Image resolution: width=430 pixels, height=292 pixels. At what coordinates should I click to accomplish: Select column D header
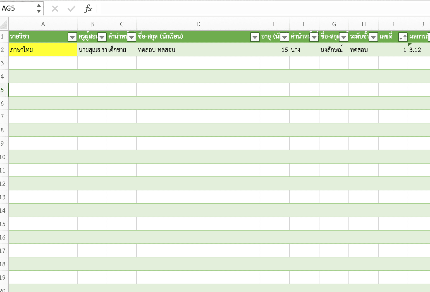tap(198, 24)
